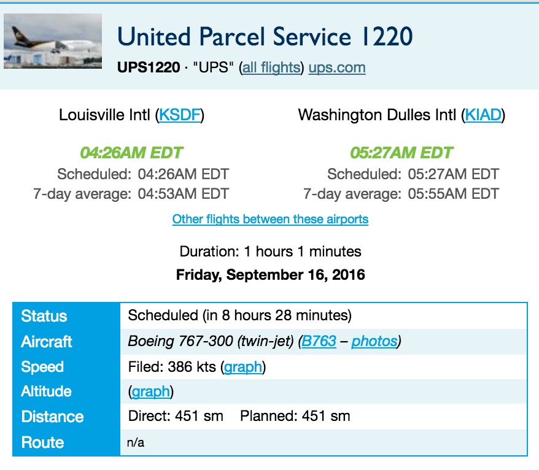Open the "all flights" link

click(x=271, y=67)
